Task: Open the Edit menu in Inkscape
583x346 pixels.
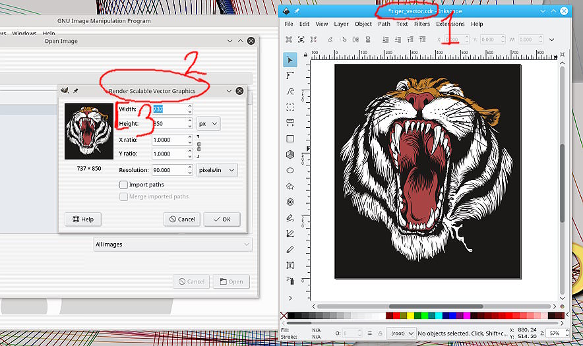Action: click(305, 24)
